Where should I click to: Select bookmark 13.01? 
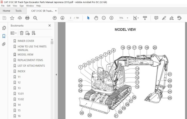point(21,94)
